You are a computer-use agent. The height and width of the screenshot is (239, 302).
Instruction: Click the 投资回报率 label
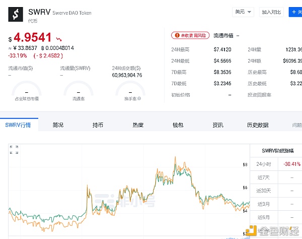click(259, 95)
